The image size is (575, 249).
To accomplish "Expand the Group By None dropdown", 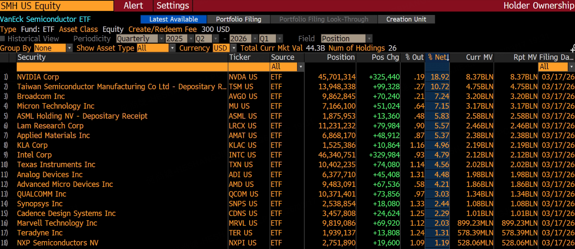I will click(69, 48).
